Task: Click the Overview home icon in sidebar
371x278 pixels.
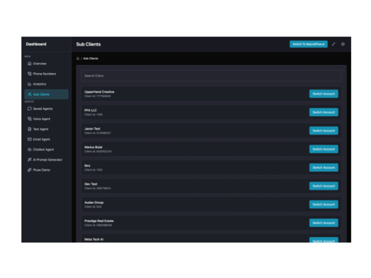Action: click(x=30, y=63)
